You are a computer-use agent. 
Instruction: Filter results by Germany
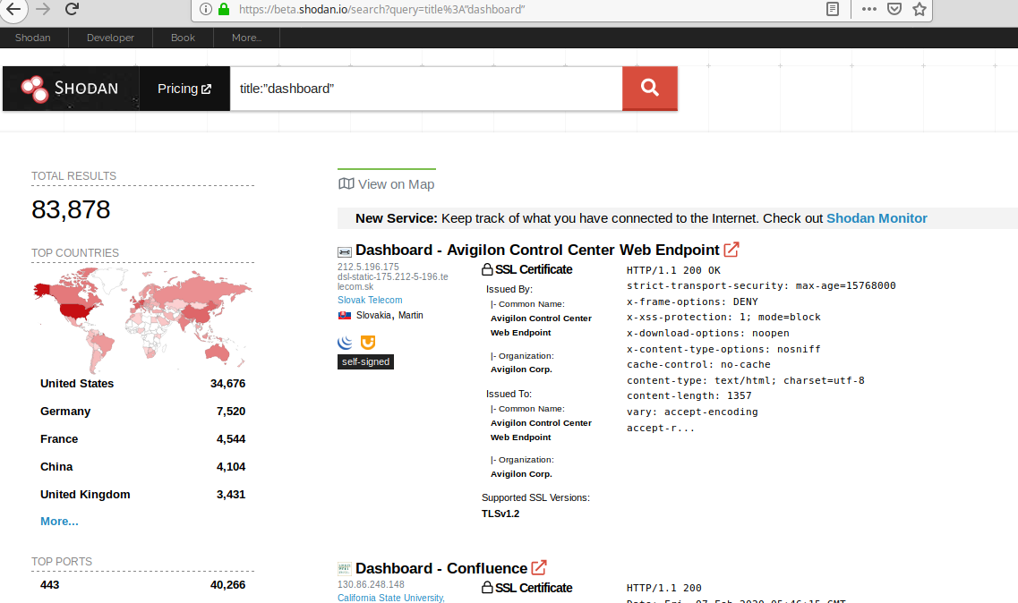tap(65, 412)
